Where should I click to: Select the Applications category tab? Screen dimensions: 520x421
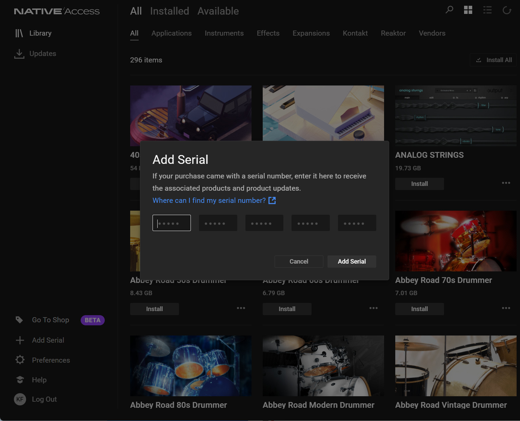click(172, 33)
